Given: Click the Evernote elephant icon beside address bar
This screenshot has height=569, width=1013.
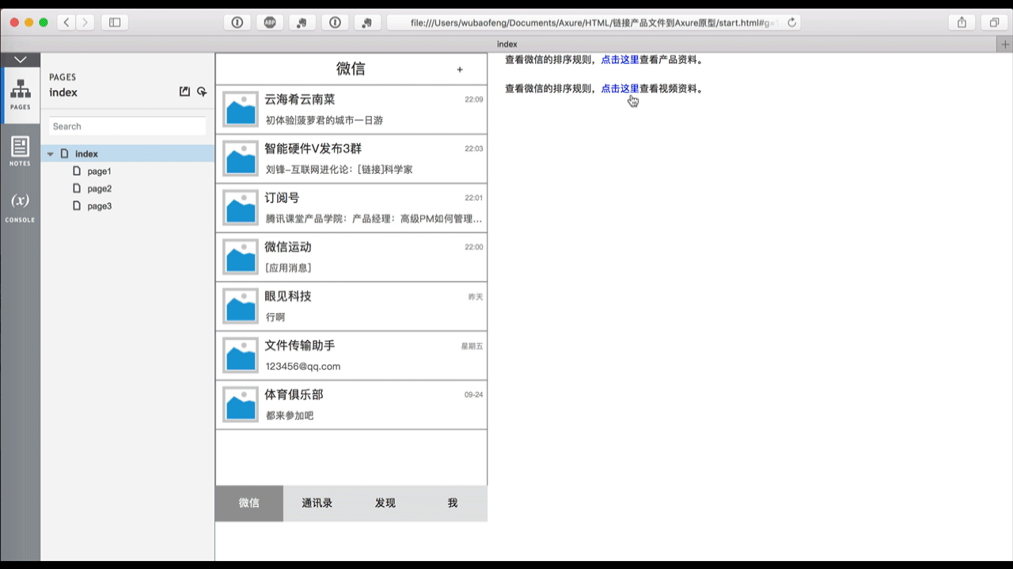Looking at the screenshot, I should point(368,23).
